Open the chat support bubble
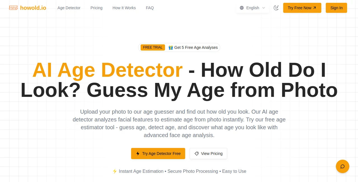358x182 pixels. (x=342, y=166)
